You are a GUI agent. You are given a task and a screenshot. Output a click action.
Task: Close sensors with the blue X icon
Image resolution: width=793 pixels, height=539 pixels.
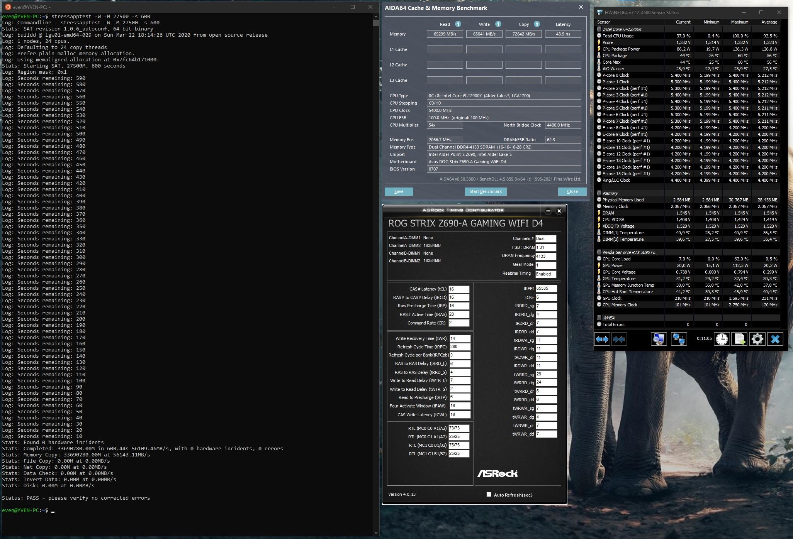click(x=775, y=339)
